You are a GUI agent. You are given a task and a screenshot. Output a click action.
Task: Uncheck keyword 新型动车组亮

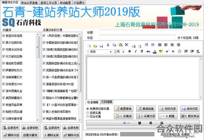click(x=3, y=36)
